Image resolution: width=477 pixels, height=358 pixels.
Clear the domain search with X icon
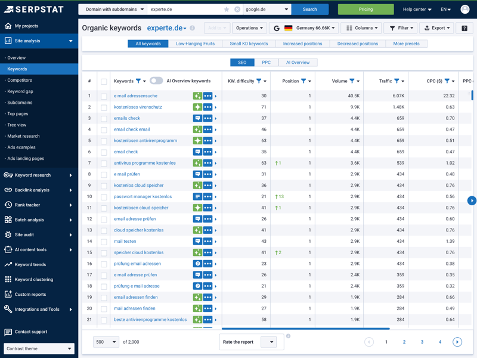(237, 10)
